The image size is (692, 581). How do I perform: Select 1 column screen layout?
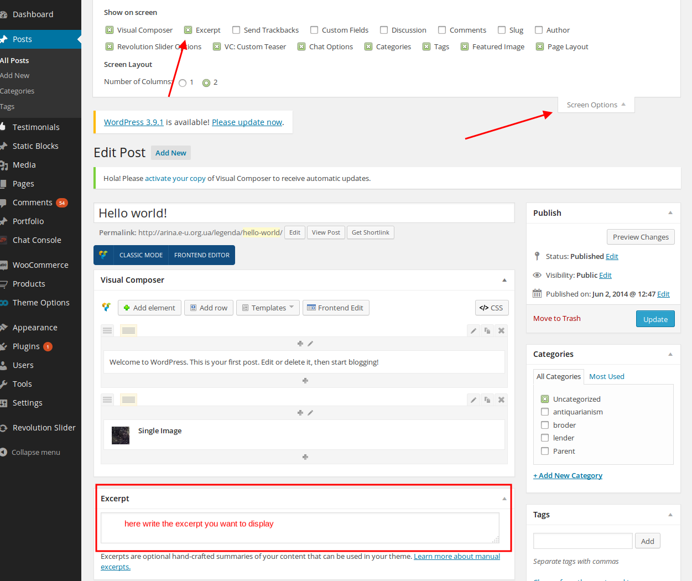click(183, 83)
